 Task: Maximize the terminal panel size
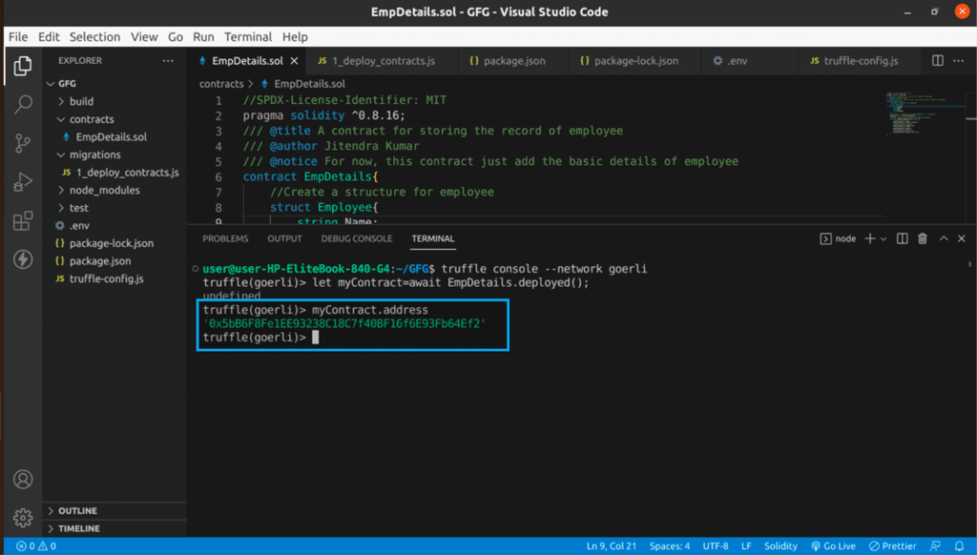pos(944,238)
